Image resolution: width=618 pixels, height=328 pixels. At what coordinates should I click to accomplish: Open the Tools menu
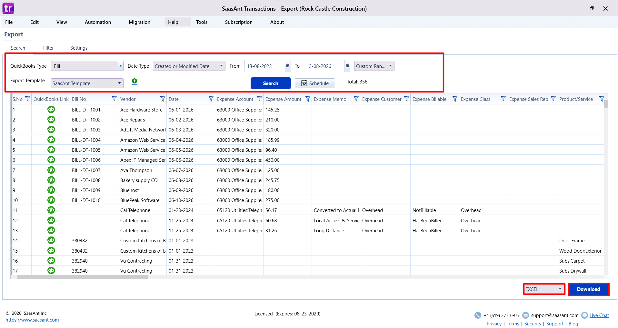point(202,22)
